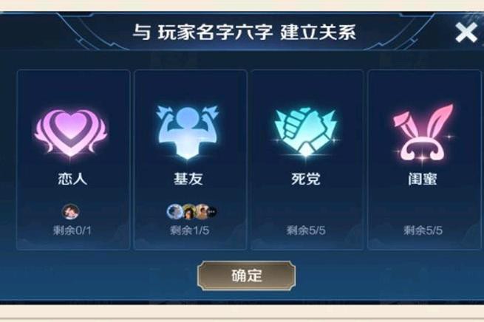Pick the cyan handshake 死党 icon

(305, 132)
